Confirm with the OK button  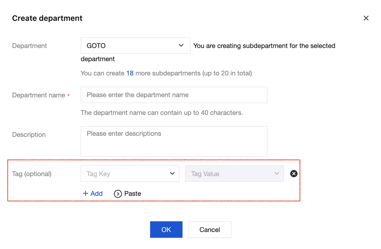coord(166,230)
